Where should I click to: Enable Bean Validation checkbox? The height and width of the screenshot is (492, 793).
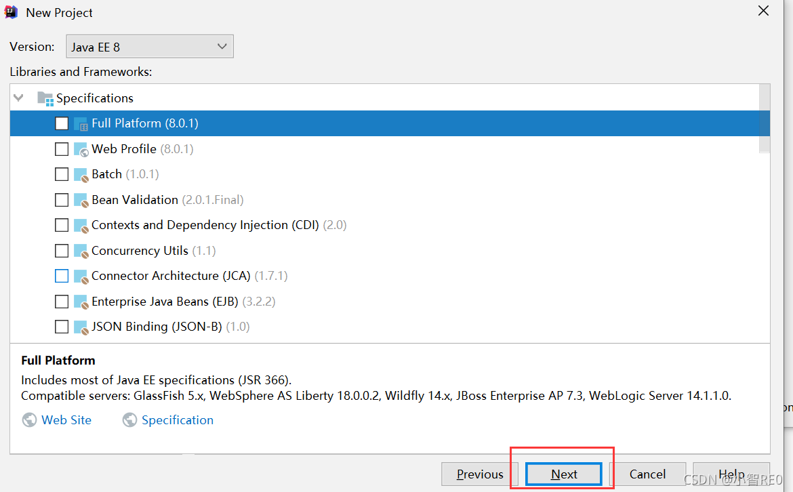pos(62,200)
